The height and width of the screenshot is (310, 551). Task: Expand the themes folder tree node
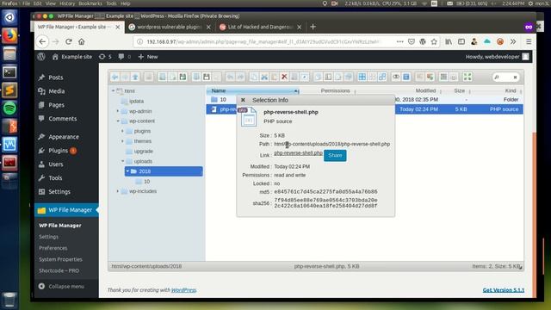[122, 141]
